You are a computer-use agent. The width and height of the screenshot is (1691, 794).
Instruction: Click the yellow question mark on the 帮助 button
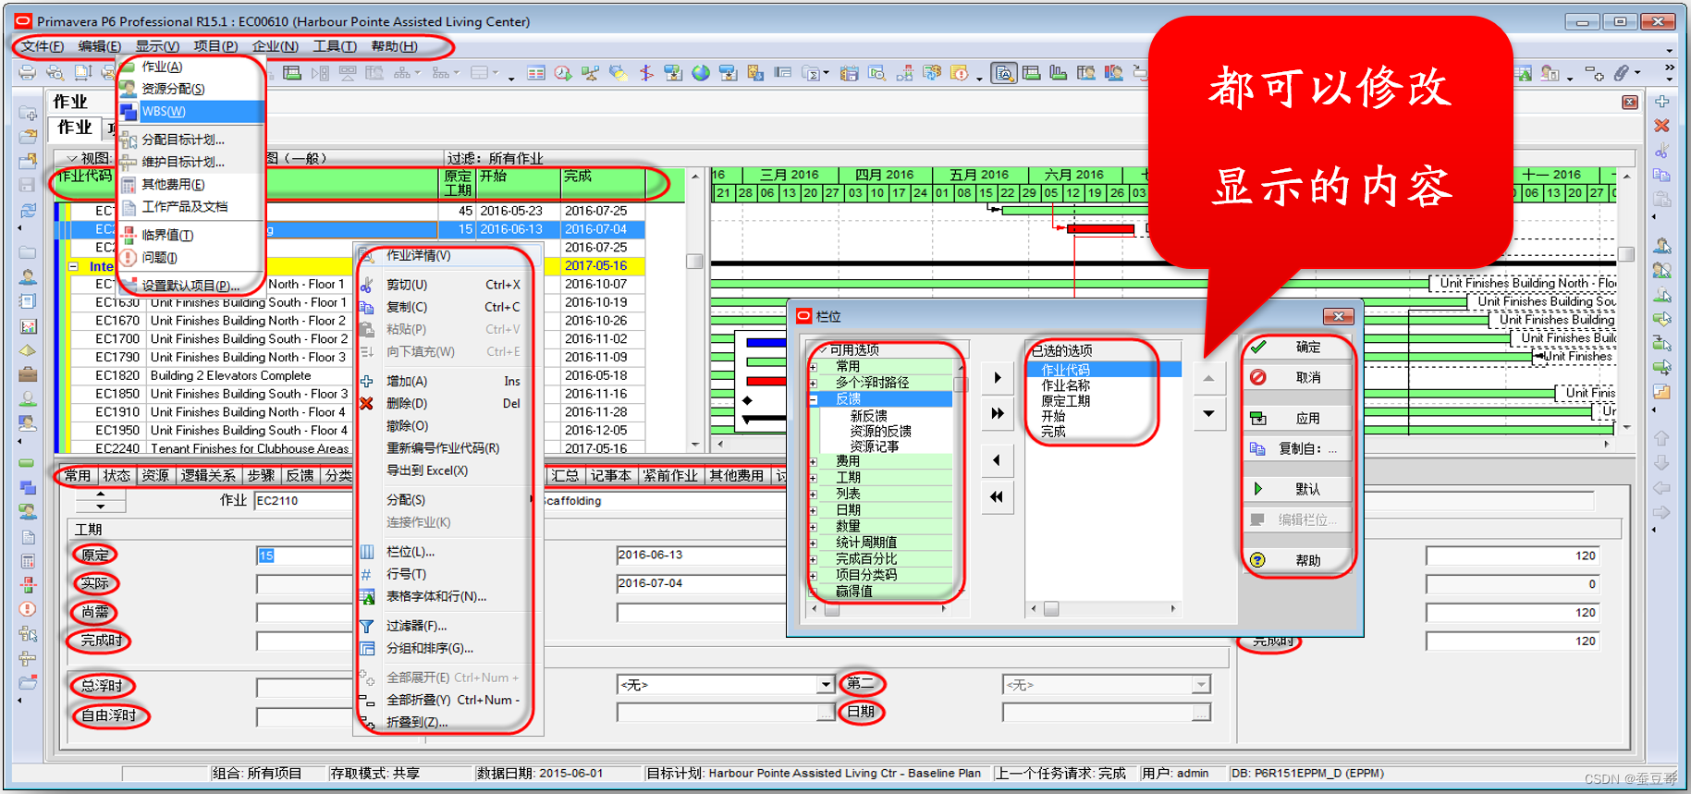coord(1257,560)
